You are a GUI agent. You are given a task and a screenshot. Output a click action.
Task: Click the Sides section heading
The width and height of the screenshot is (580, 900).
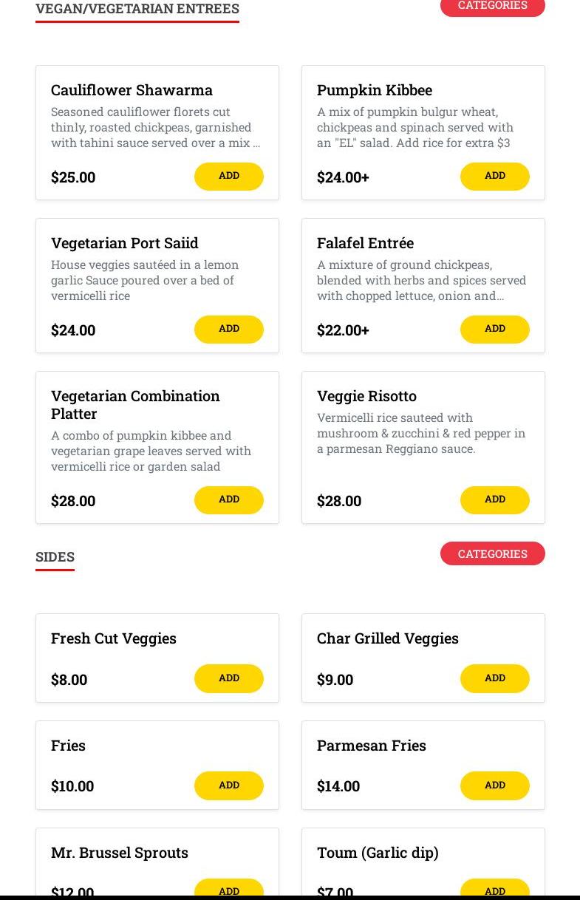tap(55, 557)
